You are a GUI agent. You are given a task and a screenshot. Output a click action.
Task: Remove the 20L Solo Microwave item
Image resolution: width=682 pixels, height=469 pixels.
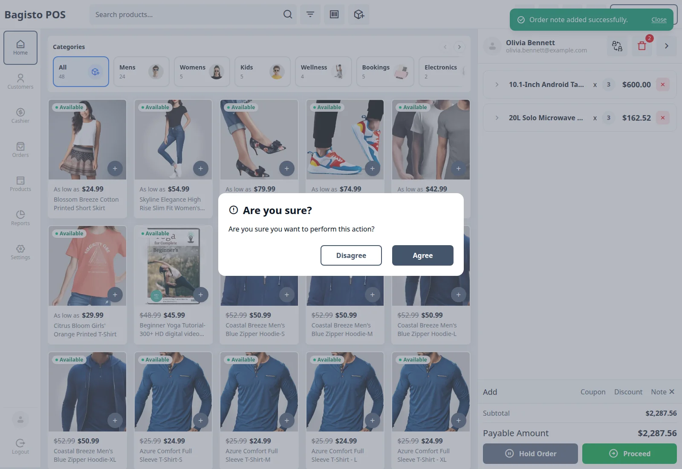[663, 118]
